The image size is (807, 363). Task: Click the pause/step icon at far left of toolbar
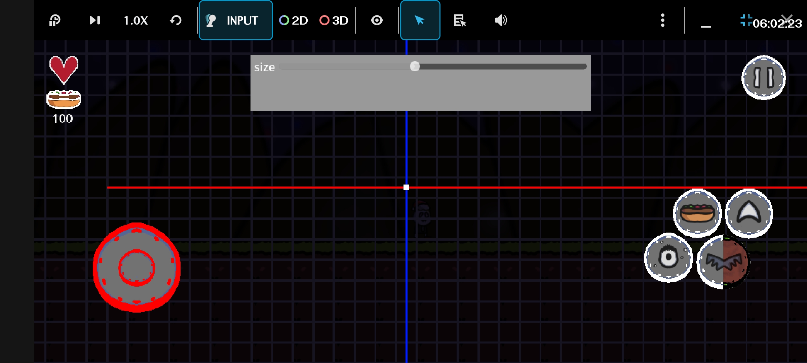pos(54,21)
